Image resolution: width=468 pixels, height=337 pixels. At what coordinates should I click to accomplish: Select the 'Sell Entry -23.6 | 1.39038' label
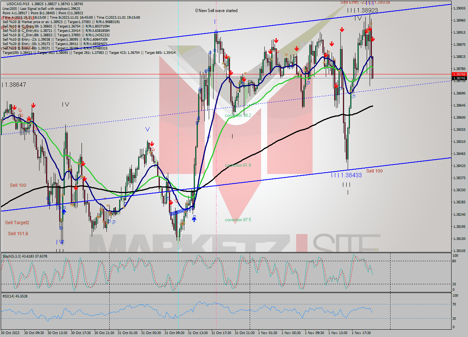pos(365,2)
